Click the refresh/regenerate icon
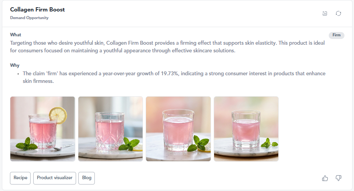 (338, 13)
